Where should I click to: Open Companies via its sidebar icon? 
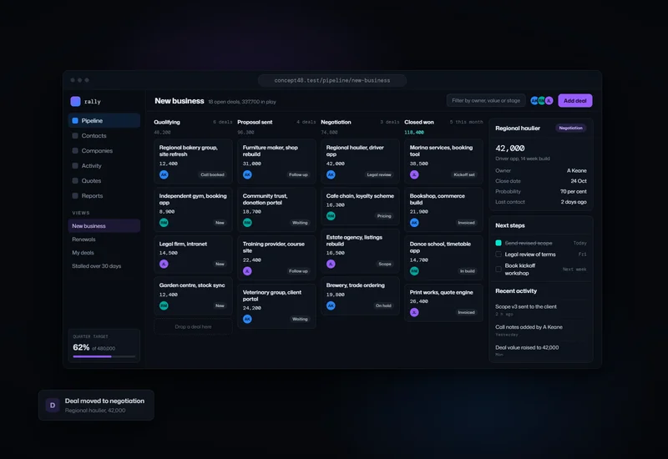(x=75, y=151)
